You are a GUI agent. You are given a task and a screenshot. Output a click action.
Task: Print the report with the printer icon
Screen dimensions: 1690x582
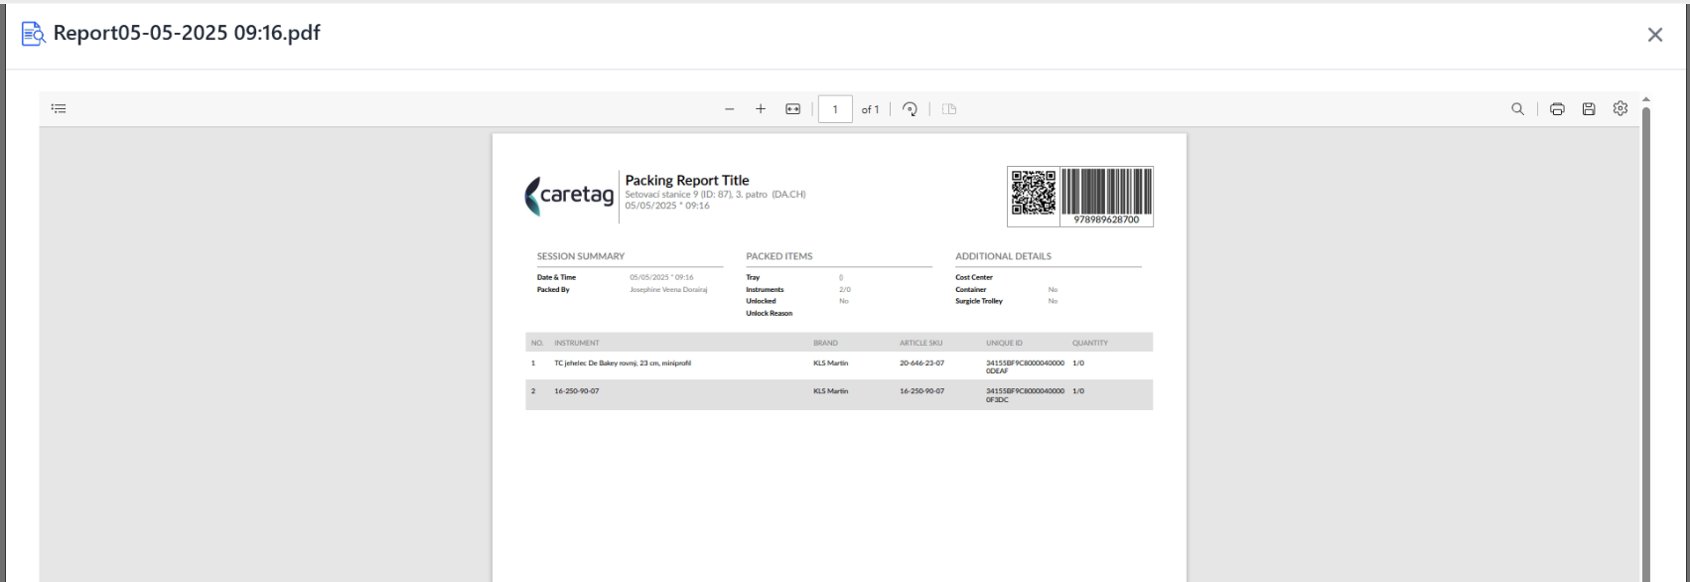click(x=1558, y=109)
